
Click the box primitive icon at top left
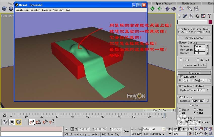[4, 9]
